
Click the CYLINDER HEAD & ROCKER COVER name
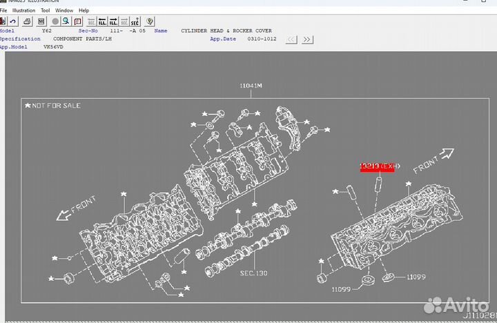point(226,31)
